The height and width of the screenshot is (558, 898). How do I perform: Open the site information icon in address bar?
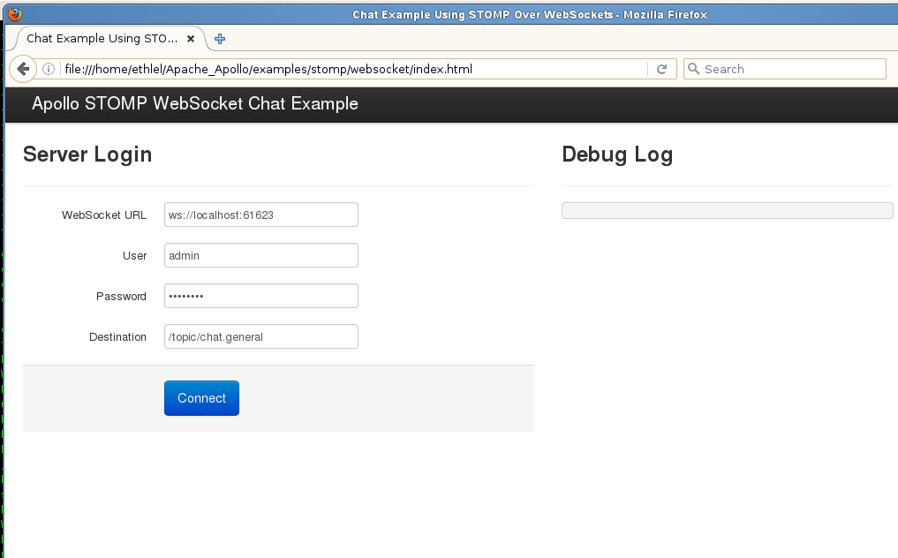49,70
